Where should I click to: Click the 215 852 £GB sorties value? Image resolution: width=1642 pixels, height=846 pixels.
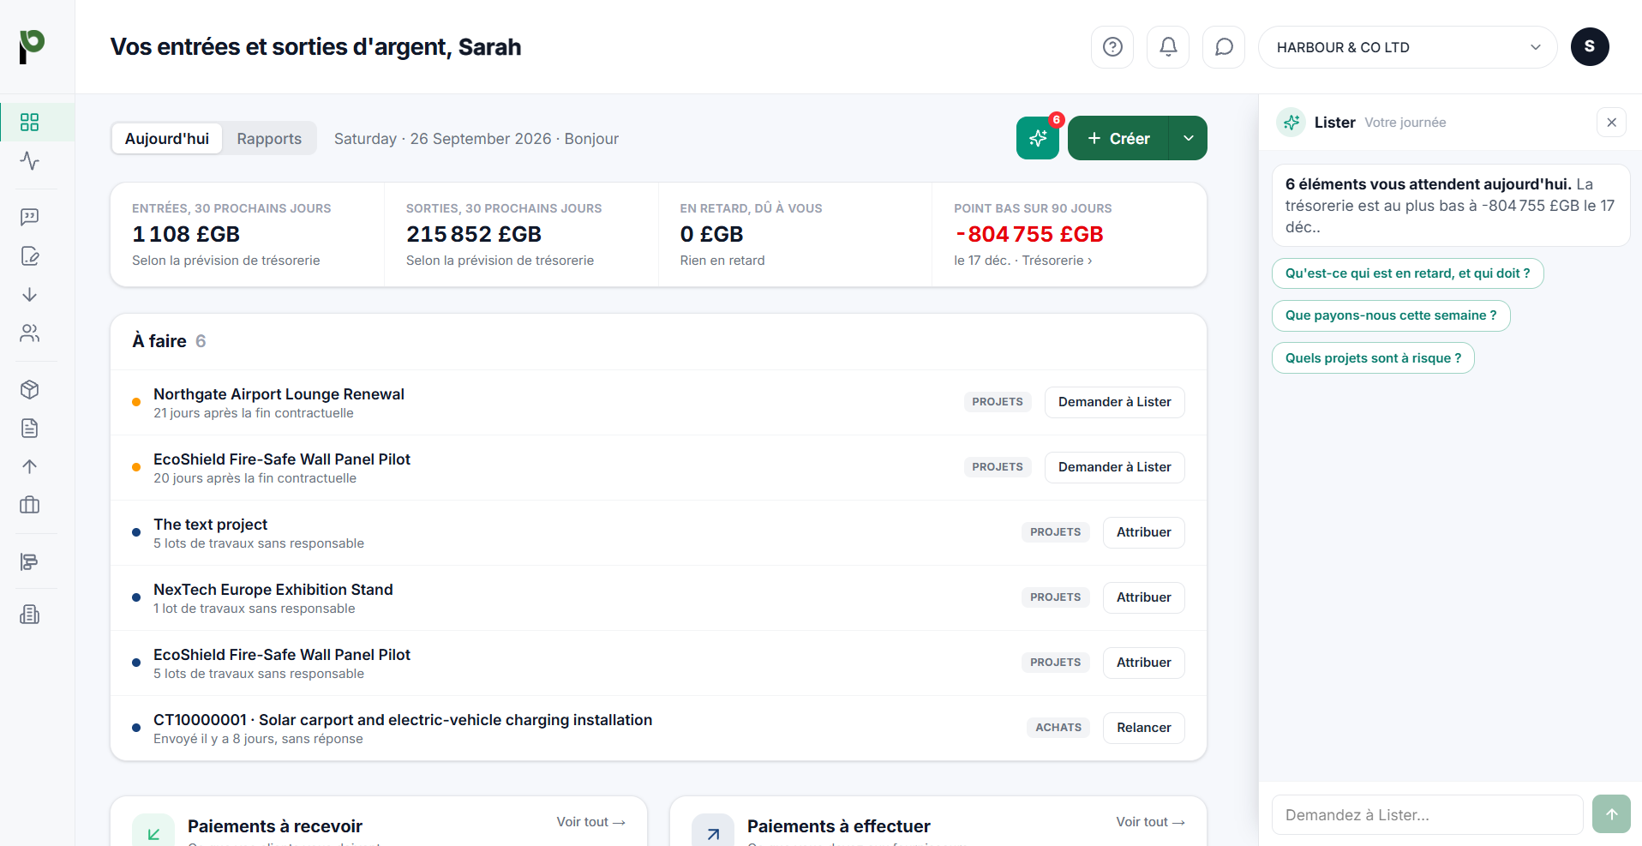(x=474, y=234)
